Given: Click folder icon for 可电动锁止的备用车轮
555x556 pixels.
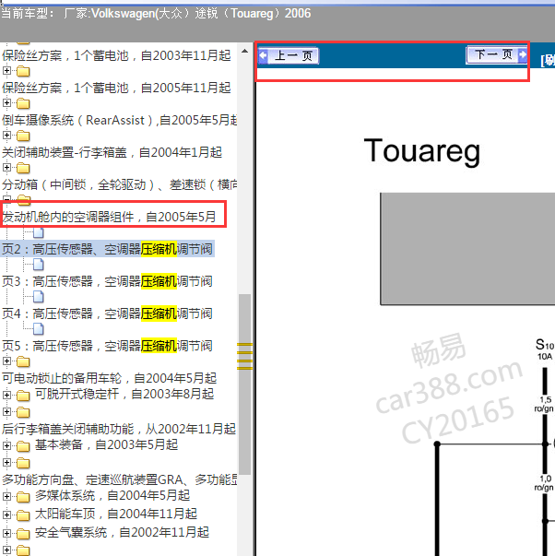Looking at the screenshot, I should coord(23,361).
